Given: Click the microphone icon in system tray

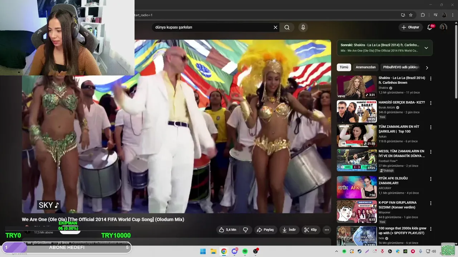Looking at the screenshot, I should click(x=420, y=251).
